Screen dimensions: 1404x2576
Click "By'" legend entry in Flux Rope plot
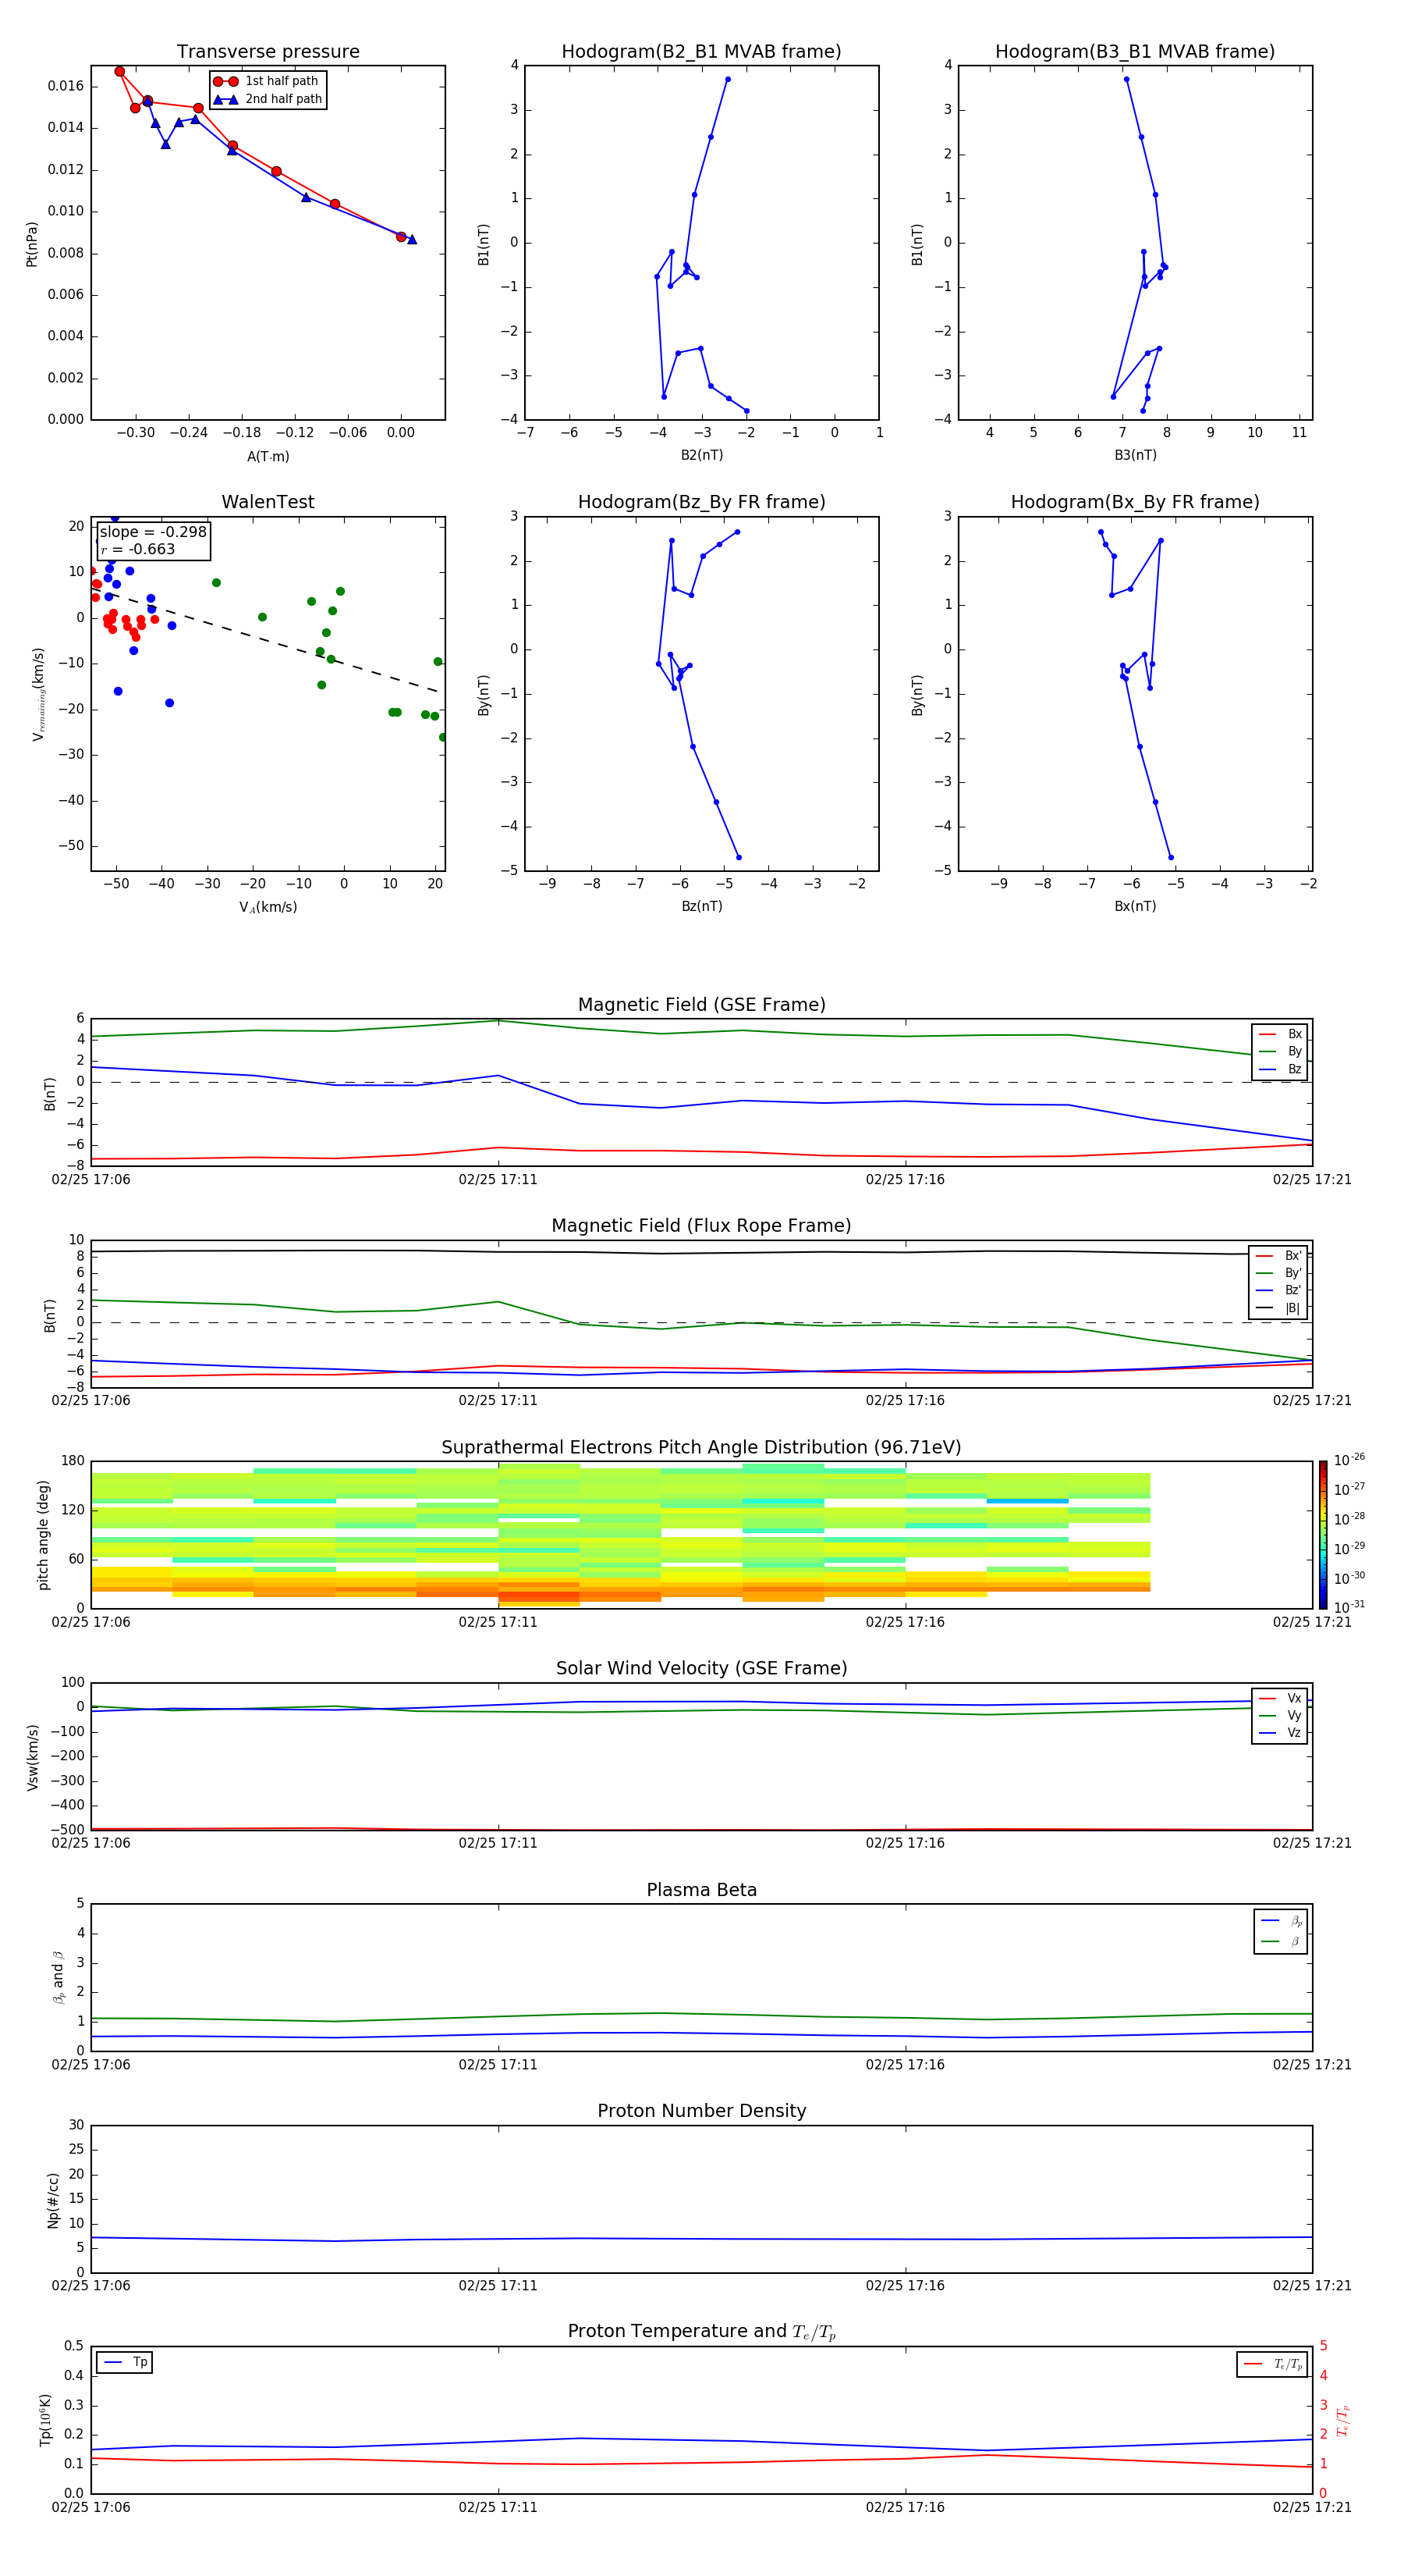click(x=1279, y=1274)
